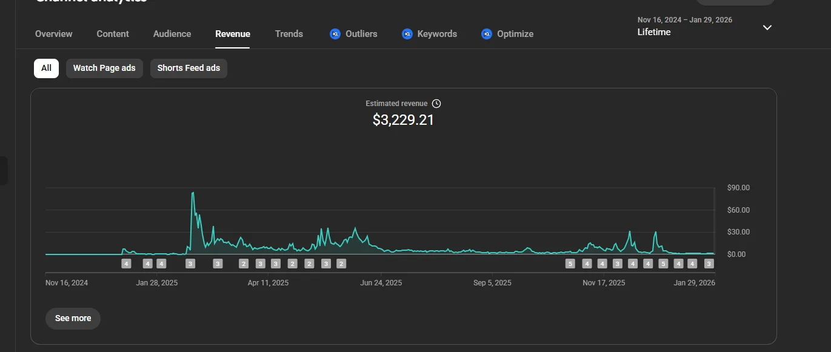Viewport: 831px width, 352px height.
Task: Go to the Audience tab
Action: [x=172, y=34]
